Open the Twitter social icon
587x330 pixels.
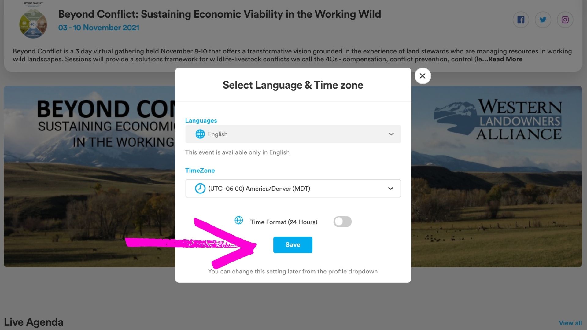point(543,20)
